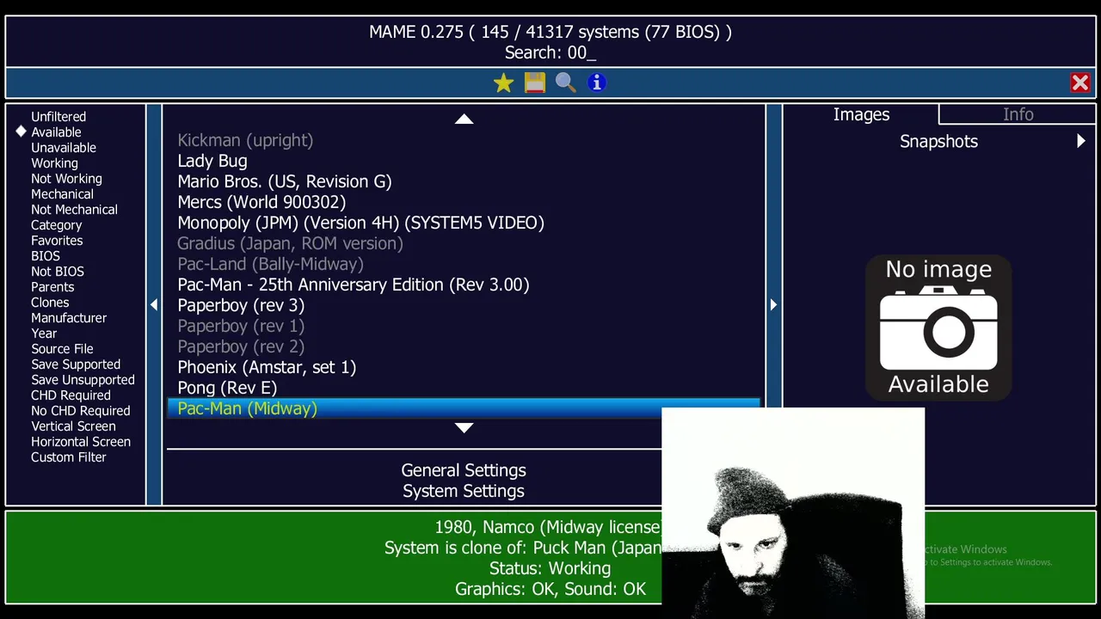Viewport: 1101px width, 619px height.
Task: Click the up arrow above the game list
Action: coord(464,120)
